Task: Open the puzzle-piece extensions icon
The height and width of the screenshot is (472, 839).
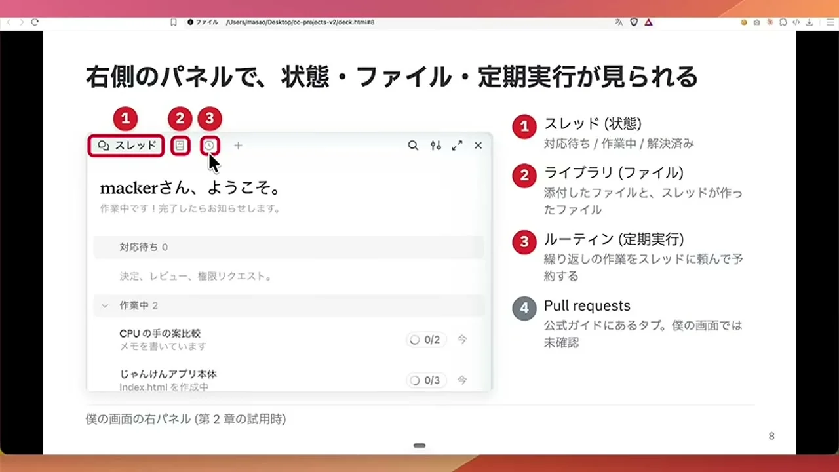Action: point(783,22)
